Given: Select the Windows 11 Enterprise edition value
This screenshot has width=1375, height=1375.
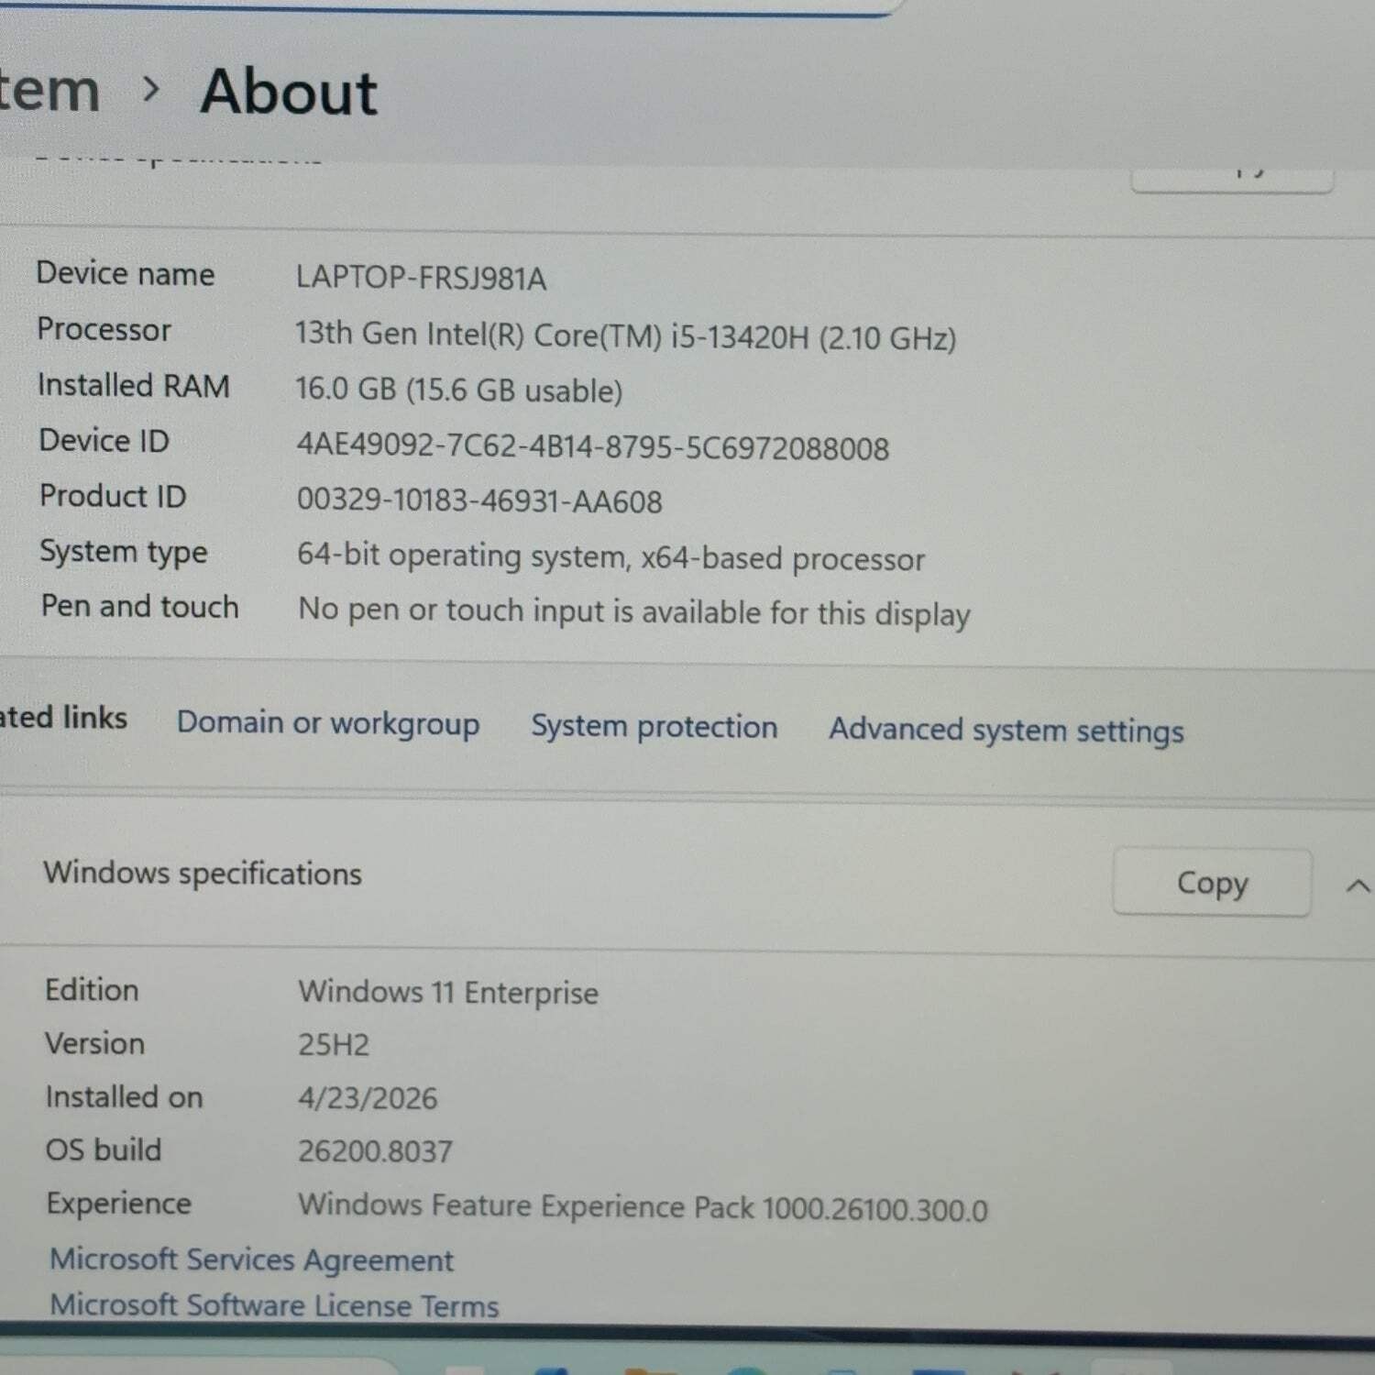Looking at the screenshot, I should tap(448, 993).
